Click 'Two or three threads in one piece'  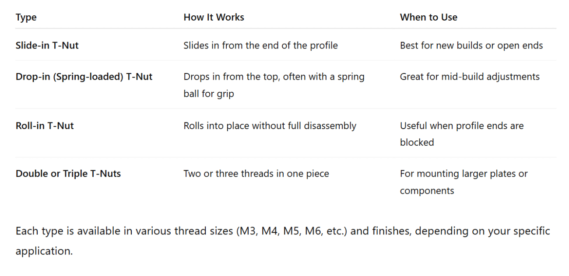256,174
